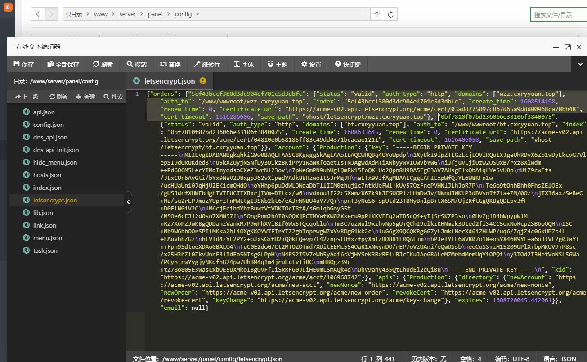Search files in the sidebar
The image size is (587, 362).
tap(113, 97)
